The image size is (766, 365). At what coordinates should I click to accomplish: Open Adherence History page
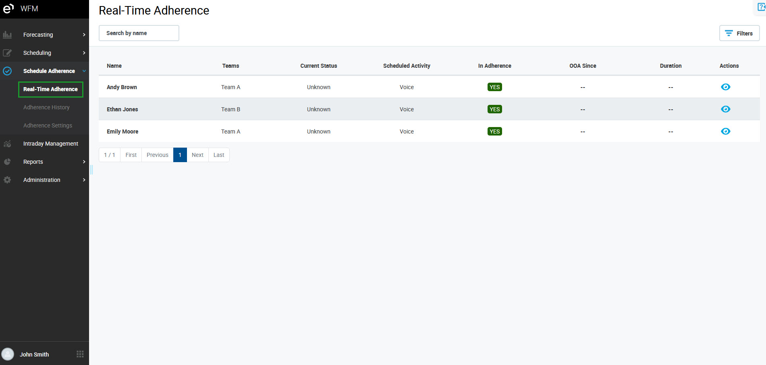[46, 107]
